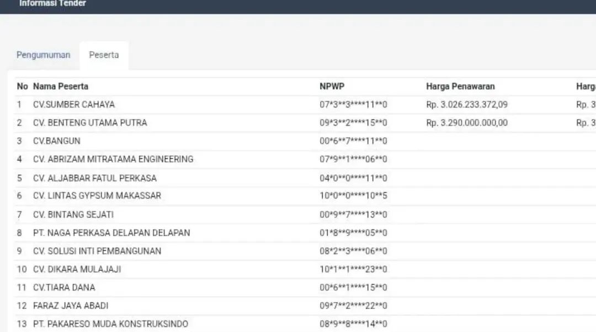Switch to the Pengumuman tab
Viewport: 596px width, 332px height.
tap(44, 55)
